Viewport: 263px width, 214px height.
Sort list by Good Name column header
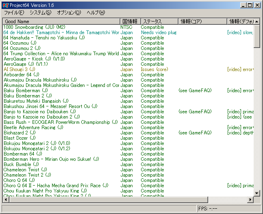click(x=61, y=21)
